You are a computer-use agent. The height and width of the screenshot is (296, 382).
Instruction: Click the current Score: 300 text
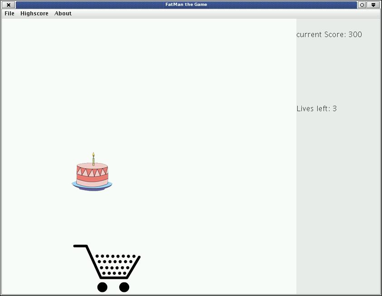(329, 34)
